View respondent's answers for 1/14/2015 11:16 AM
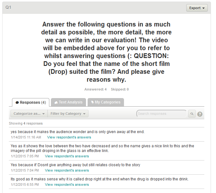216x193 pixels. 69,137
